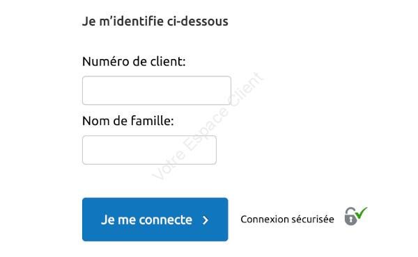
Task: Focus the Nom de famille input field
Action: (x=149, y=150)
